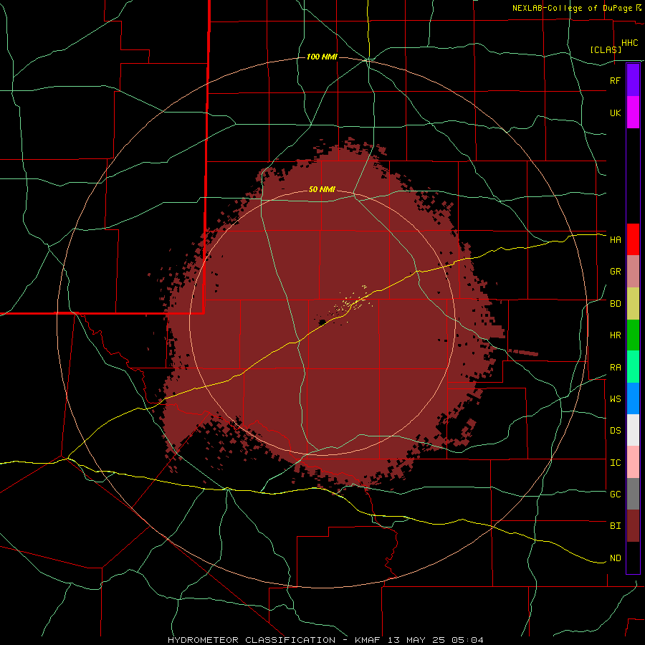Screen dimensions: 645x645
Task: Click the RA legend label
Action: click(615, 368)
